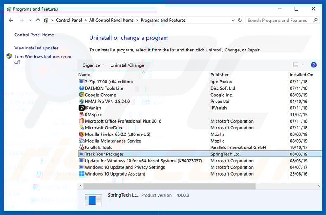Click the Uninstall/Change button
Image resolution: width=326 pixels, height=215 pixels.
tap(127, 65)
